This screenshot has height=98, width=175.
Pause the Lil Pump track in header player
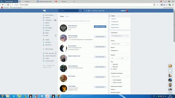pos(89,11)
